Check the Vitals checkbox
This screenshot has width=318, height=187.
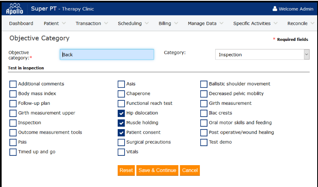click(x=121, y=152)
